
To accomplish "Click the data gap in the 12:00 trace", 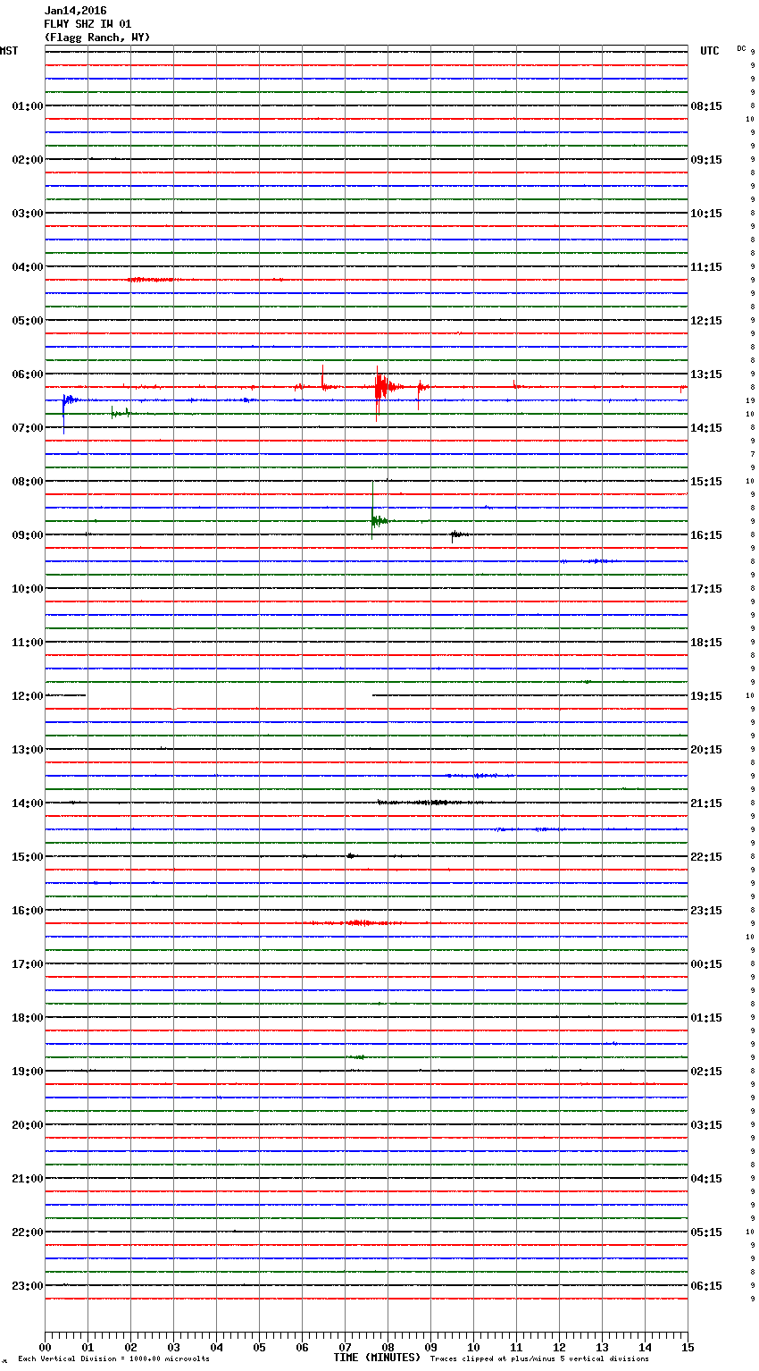I will tap(229, 695).
